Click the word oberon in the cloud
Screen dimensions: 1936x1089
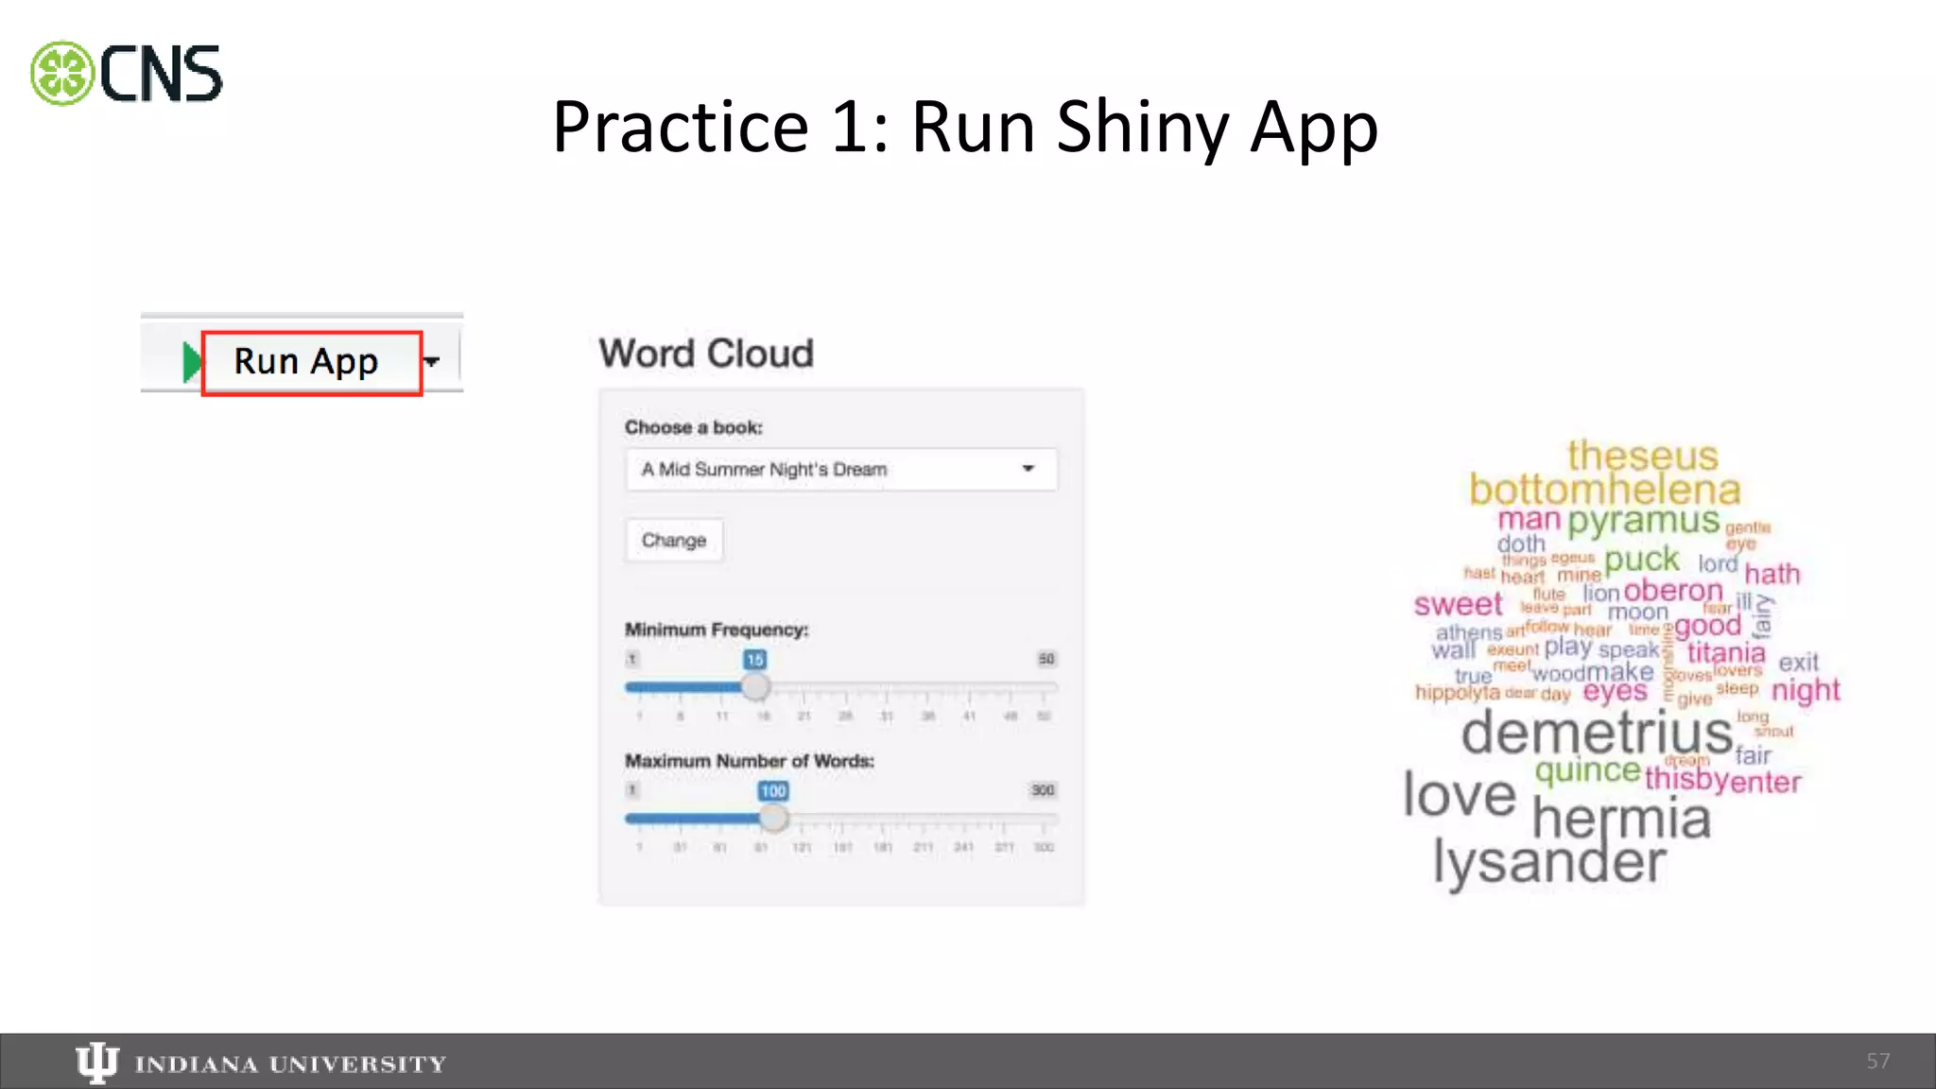(x=1673, y=591)
